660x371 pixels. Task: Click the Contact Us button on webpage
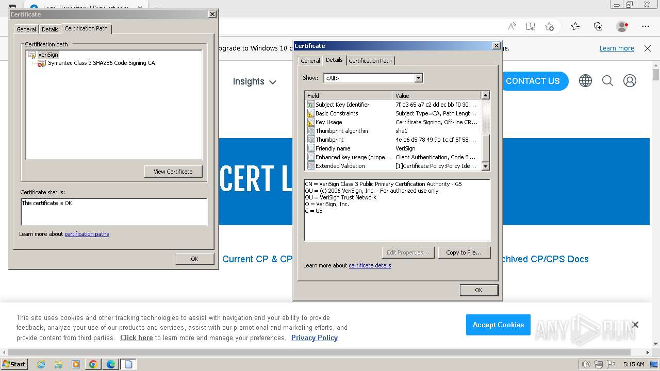(x=533, y=81)
